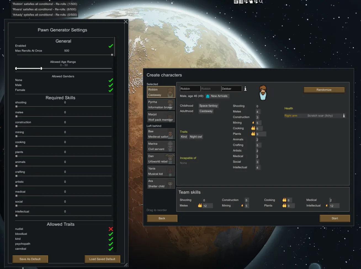
Task: Click the table grid icon in top toolbar
Action: click(x=241, y=2)
